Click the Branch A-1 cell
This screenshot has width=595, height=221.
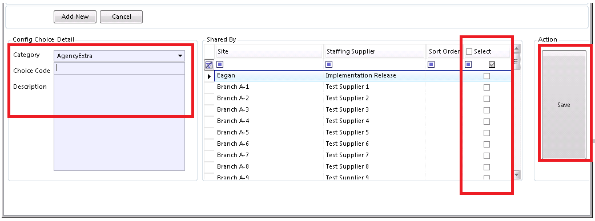268,87
